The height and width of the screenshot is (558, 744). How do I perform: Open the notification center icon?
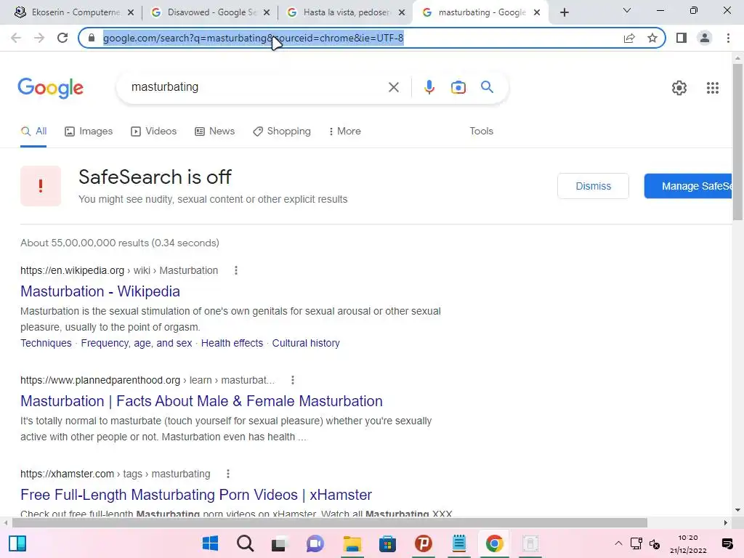pyautogui.click(x=727, y=543)
